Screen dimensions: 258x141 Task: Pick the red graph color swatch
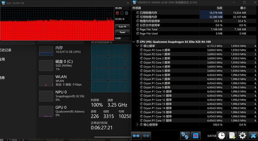pos(117,13)
